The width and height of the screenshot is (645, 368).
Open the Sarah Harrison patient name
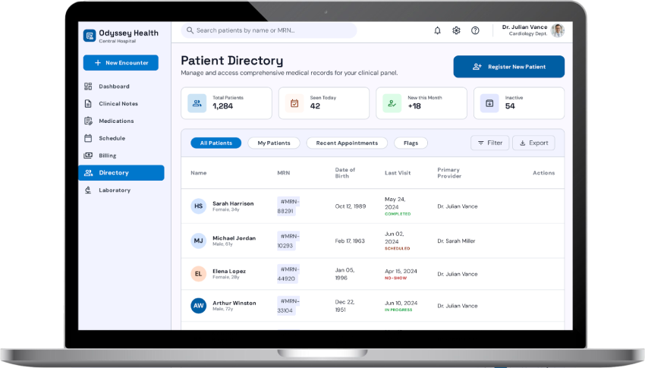pyautogui.click(x=233, y=203)
